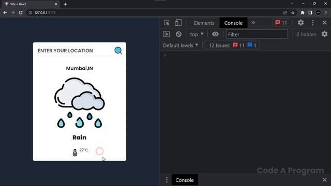Click the 27°C temperature value

coord(84,150)
